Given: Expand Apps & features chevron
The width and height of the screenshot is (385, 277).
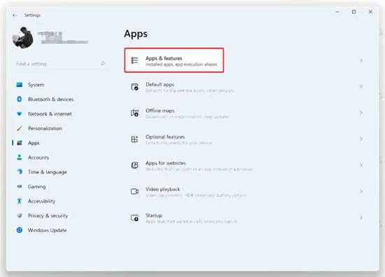Looking at the screenshot, I should (361, 60).
